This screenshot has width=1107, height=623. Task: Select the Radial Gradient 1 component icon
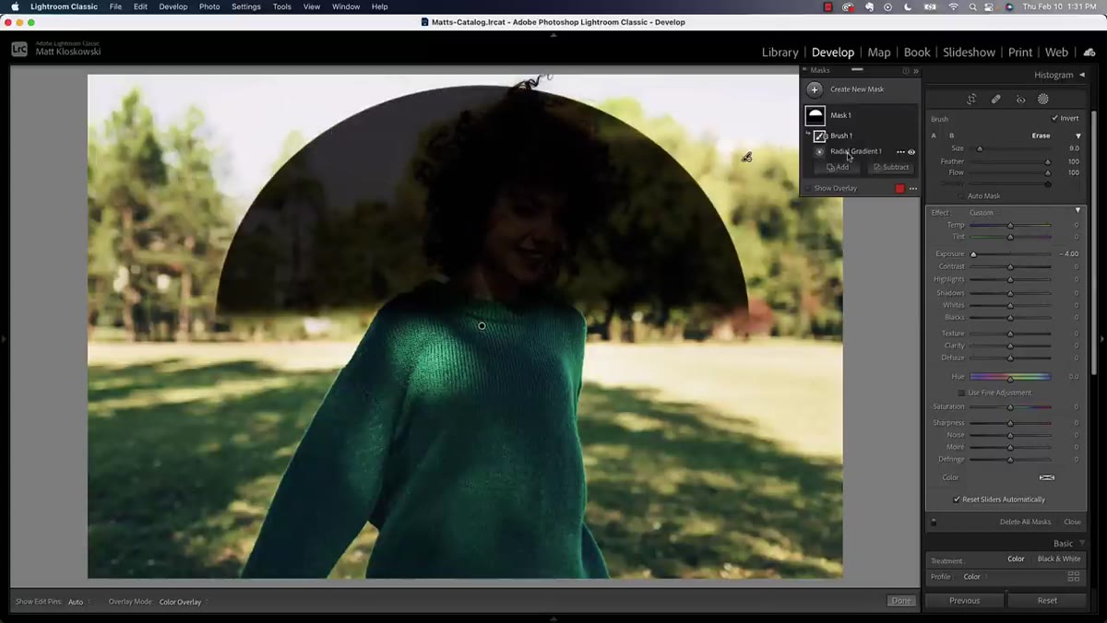(x=819, y=151)
